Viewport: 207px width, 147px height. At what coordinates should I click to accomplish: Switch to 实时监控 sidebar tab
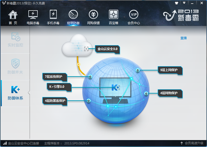pyautogui.click(x=15, y=40)
